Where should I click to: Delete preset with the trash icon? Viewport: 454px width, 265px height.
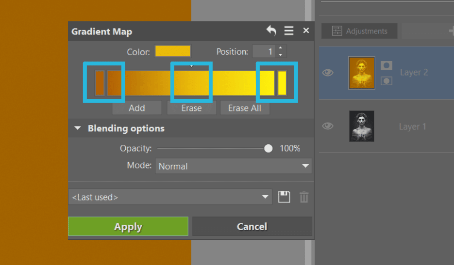click(304, 197)
